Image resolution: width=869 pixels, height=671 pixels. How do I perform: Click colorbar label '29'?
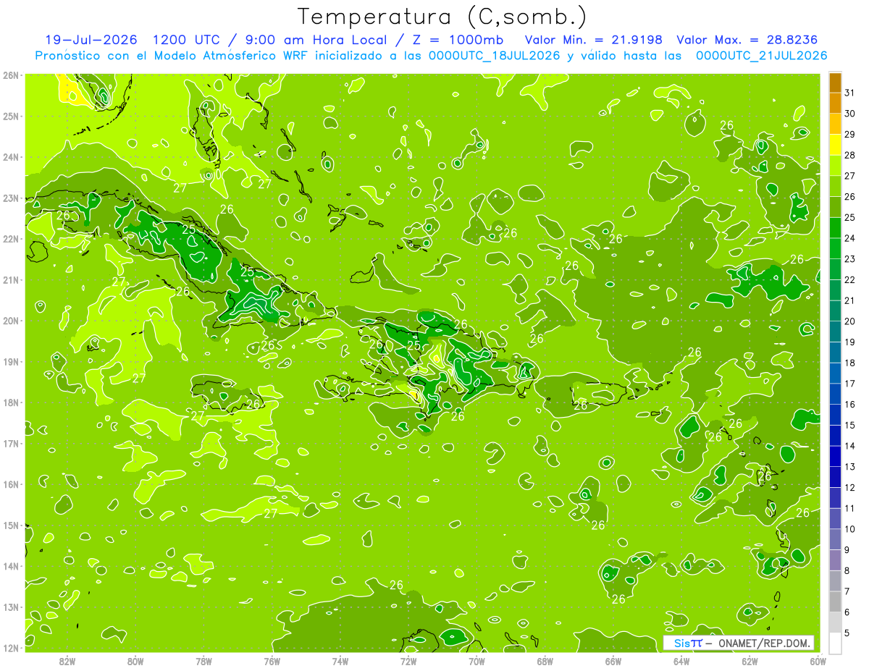point(850,135)
